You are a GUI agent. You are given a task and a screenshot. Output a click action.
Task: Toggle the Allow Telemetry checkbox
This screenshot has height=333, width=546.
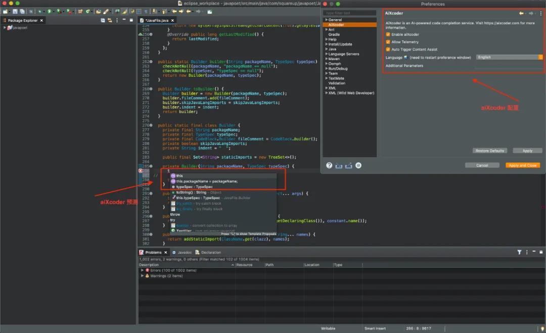point(388,42)
